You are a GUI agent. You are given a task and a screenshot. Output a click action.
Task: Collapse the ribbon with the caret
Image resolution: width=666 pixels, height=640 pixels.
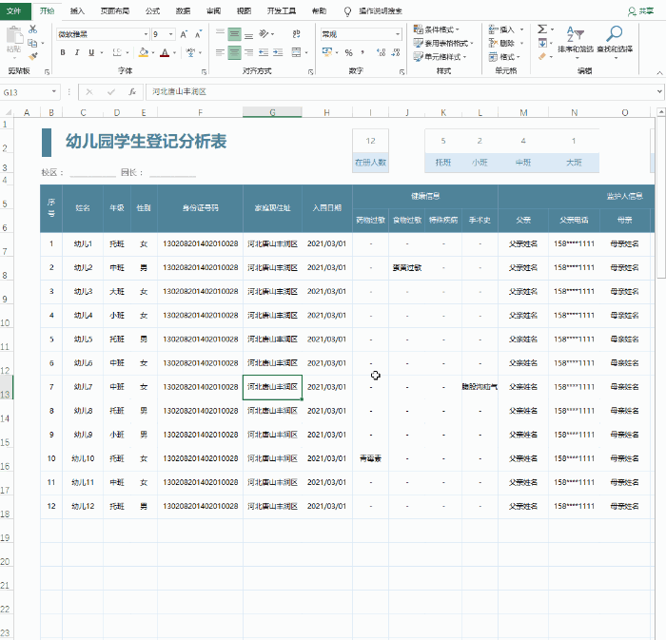659,73
